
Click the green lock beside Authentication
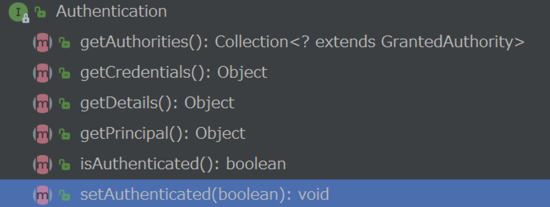click(40, 12)
